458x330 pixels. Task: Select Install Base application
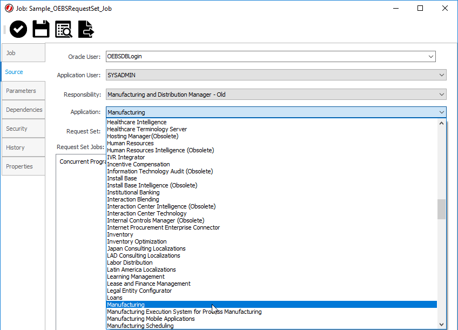coord(271,178)
